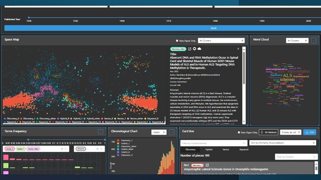Open Sort by Similarity Score dropdown
This screenshot has height=180, width=321.
pyautogui.click(x=282, y=143)
